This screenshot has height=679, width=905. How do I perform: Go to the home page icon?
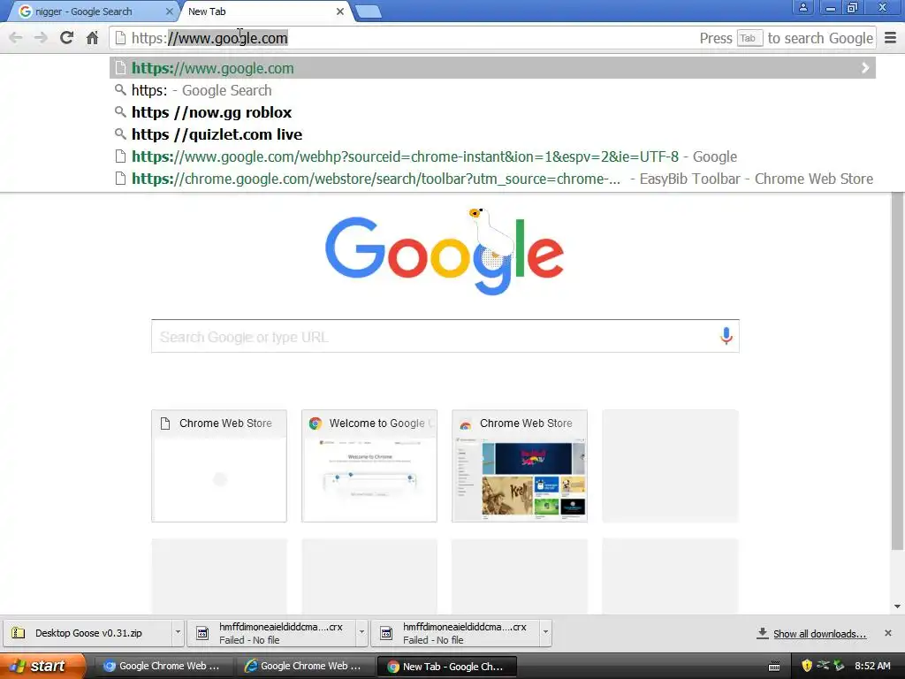(92, 38)
